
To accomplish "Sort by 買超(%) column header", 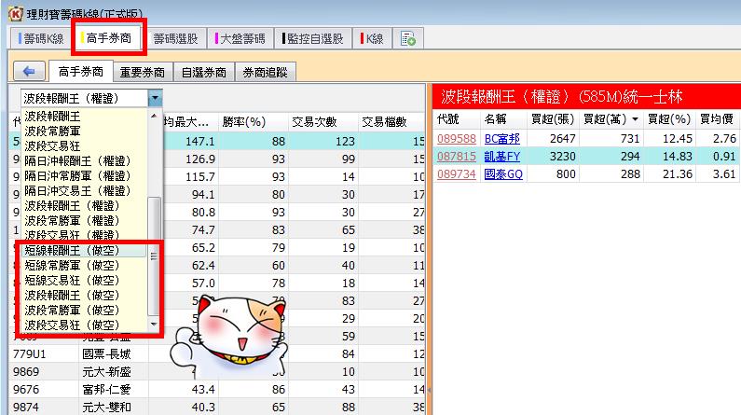I will point(668,119).
